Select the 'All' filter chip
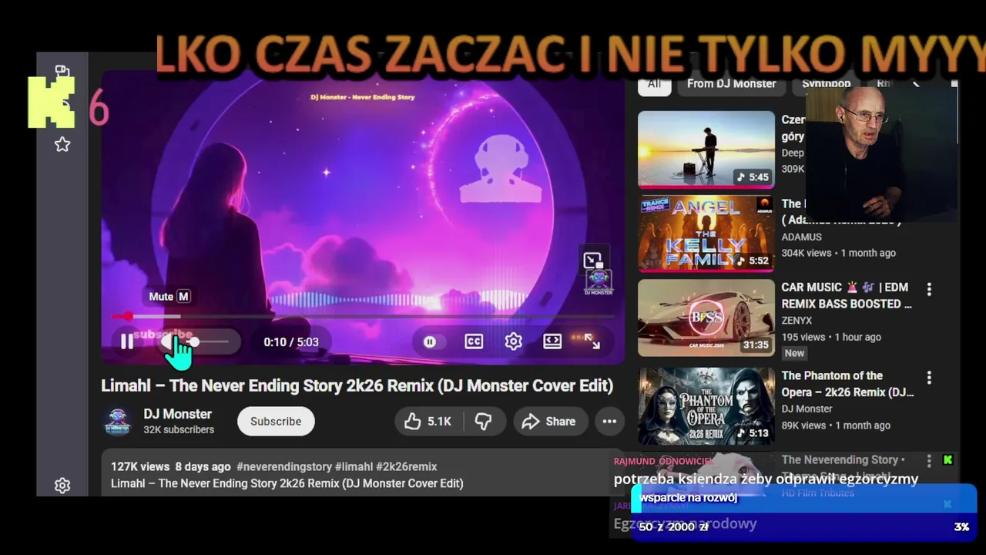The image size is (986, 555). click(654, 84)
